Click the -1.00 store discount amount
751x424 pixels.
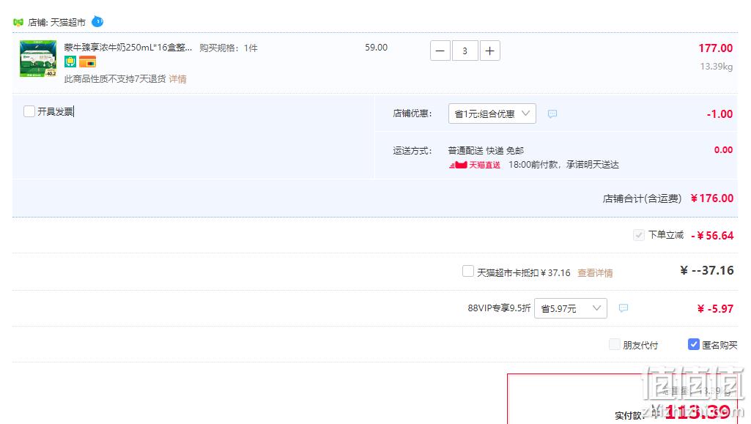pyautogui.click(x=719, y=114)
